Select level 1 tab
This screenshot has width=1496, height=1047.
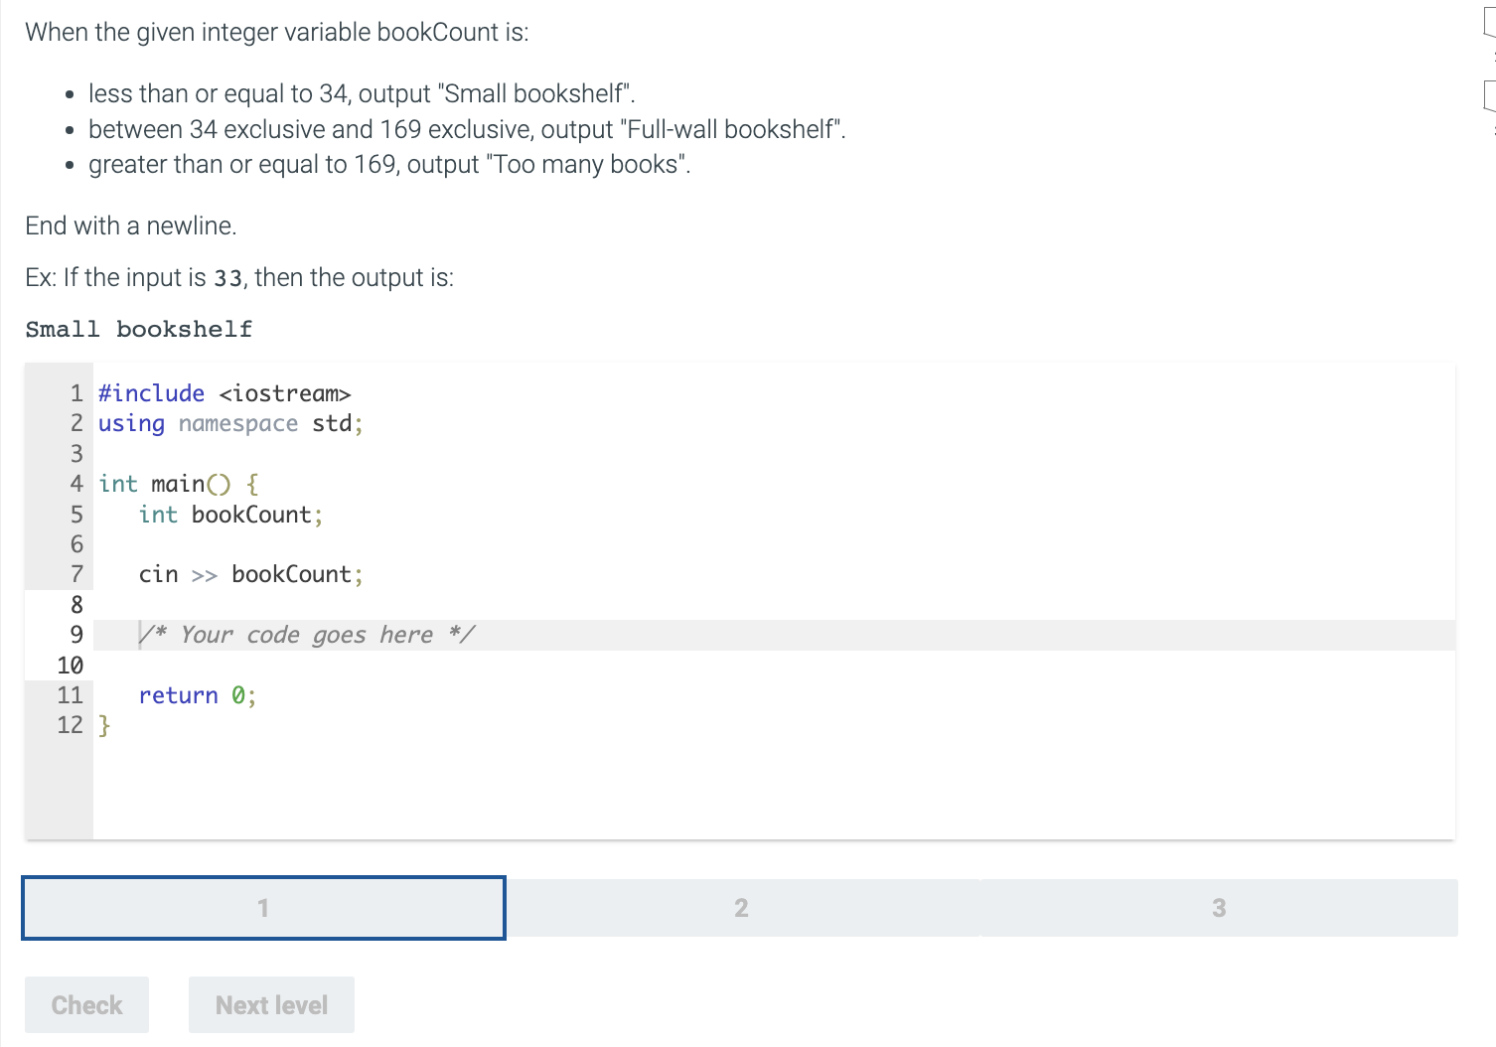263,908
